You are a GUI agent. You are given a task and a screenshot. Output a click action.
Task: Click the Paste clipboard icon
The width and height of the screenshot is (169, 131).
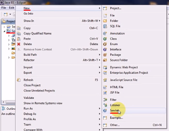(x=19, y=39)
